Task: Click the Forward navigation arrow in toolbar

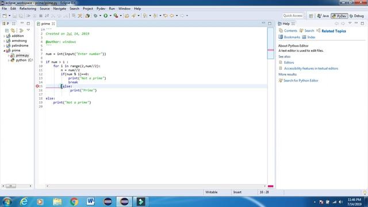Action: tap(182, 16)
